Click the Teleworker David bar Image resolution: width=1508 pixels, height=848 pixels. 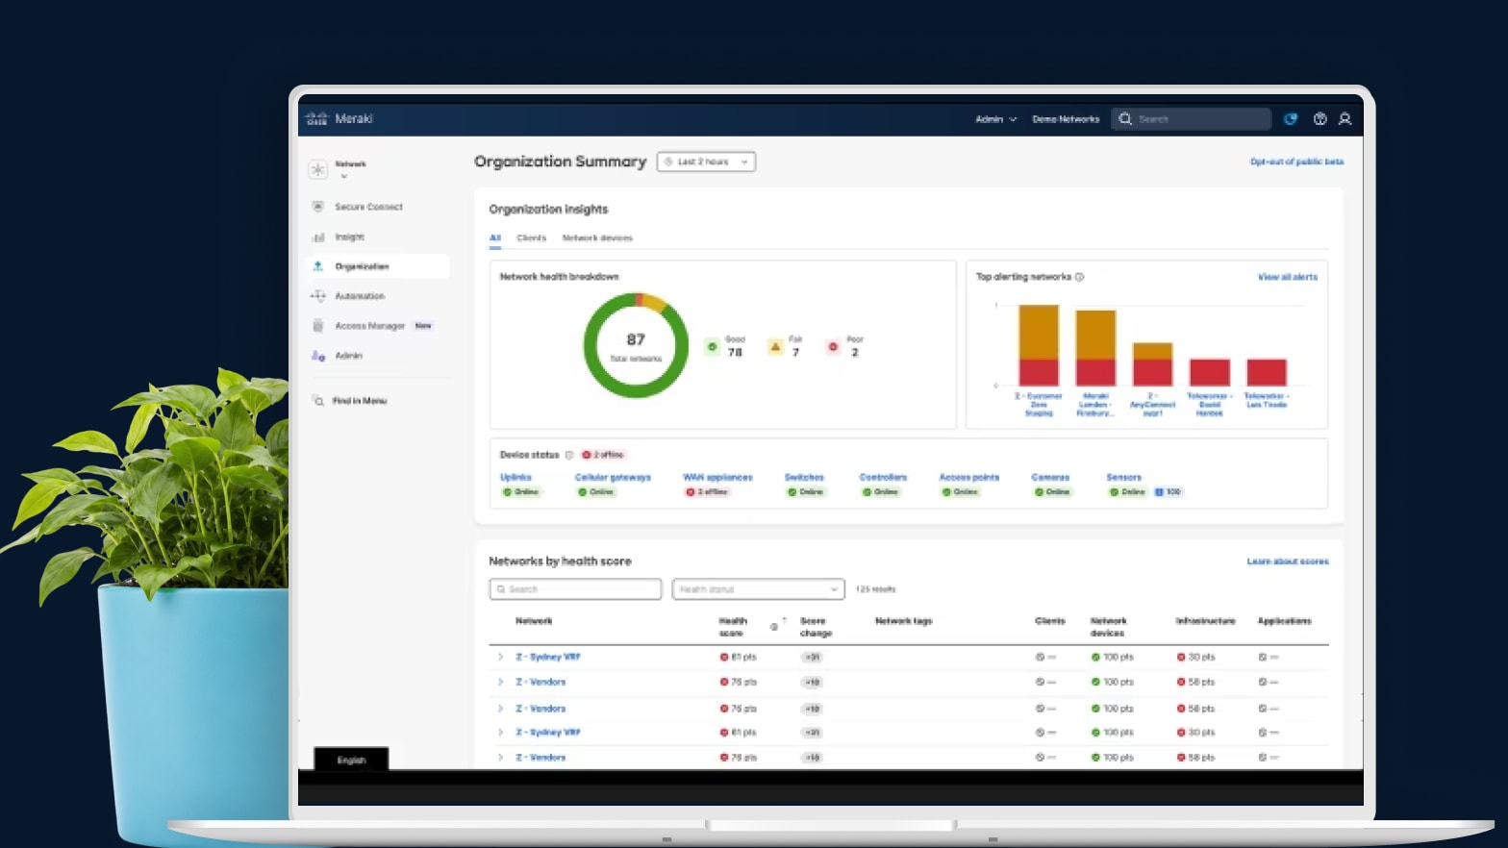[1210, 372]
